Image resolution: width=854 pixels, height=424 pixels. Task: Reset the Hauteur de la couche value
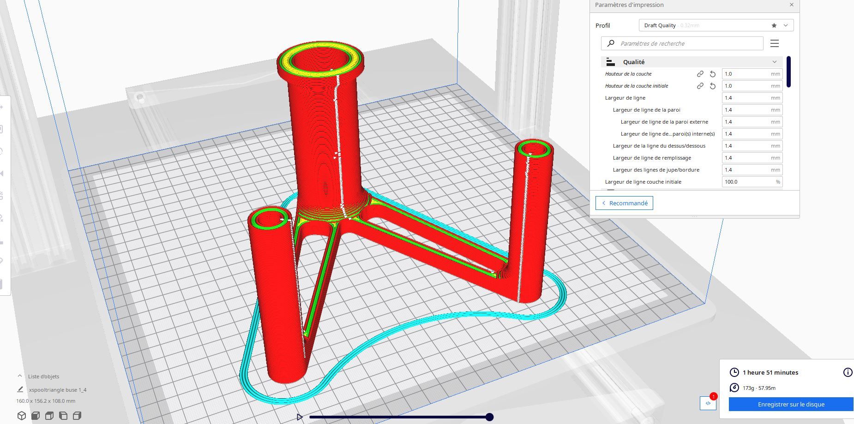point(713,74)
